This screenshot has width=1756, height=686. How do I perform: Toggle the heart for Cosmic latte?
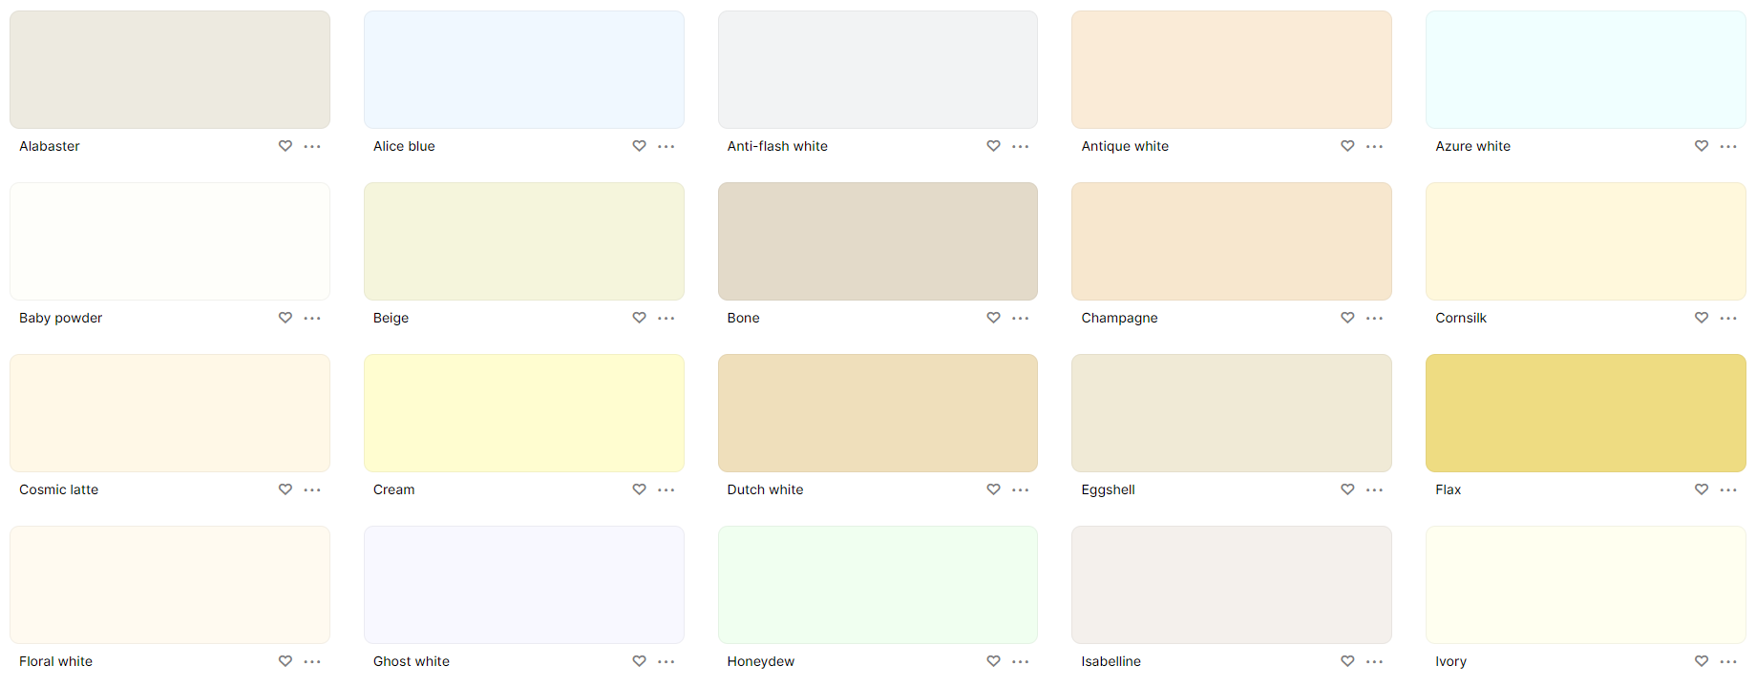[x=285, y=489]
